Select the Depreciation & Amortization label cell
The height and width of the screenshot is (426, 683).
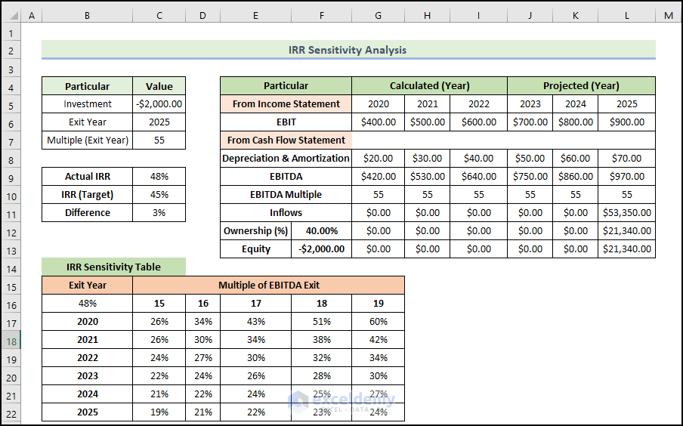[286, 159]
